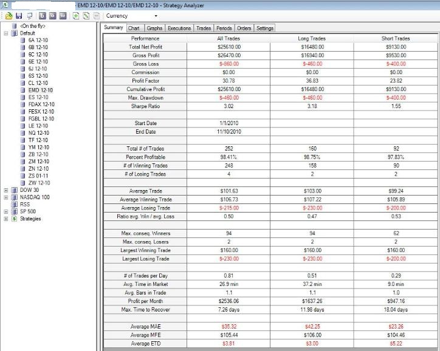The image size is (440, 351).
Task: Select instrument FGBL 12-10
Action: [41, 119]
